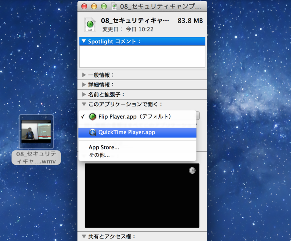
Task: Click the ASF document icon in the info header
Action: [x=90, y=25]
